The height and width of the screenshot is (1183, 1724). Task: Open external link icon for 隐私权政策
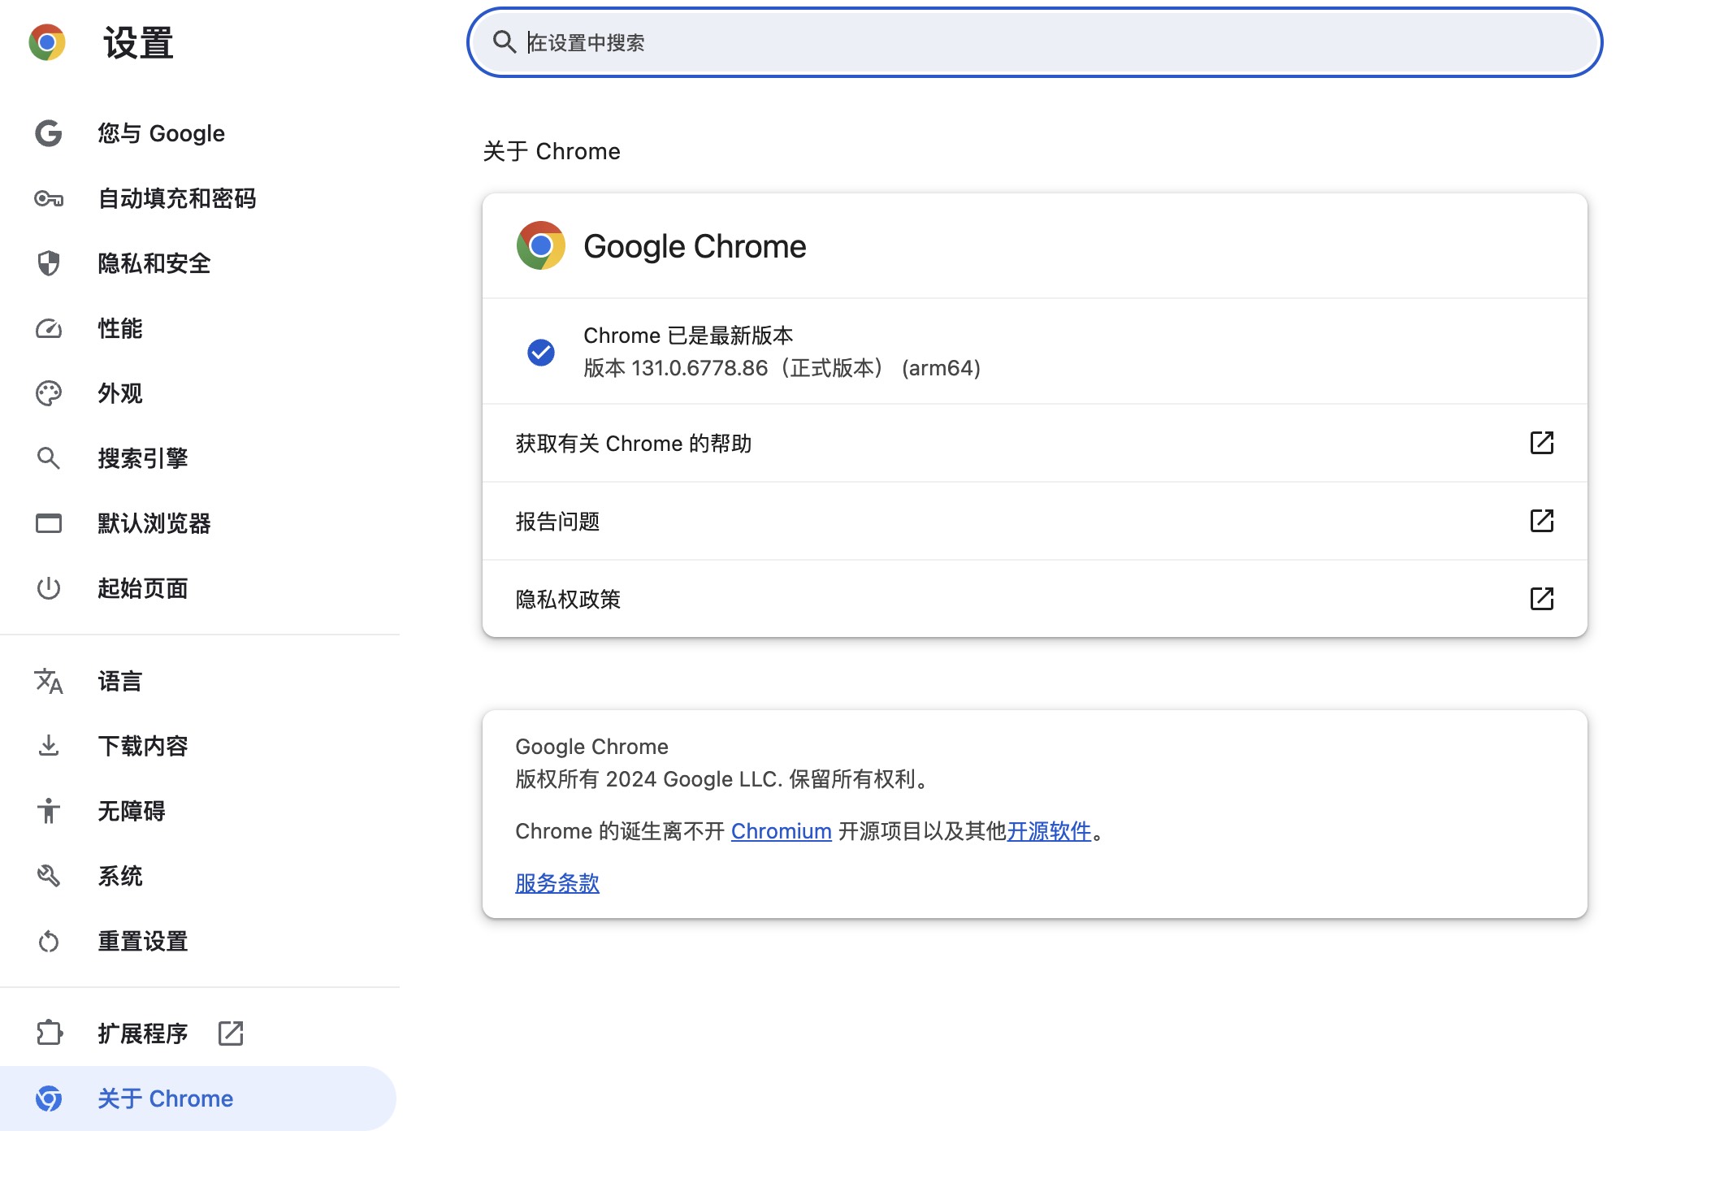point(1542,599)
